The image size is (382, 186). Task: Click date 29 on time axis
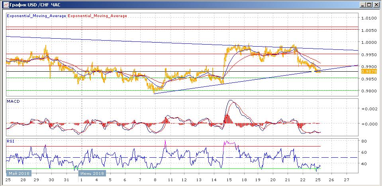pyautogui.click(x=36, y=180)
